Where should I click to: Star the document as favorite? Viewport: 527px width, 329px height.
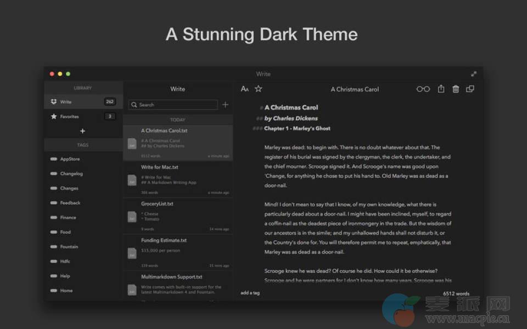(259, 89)
